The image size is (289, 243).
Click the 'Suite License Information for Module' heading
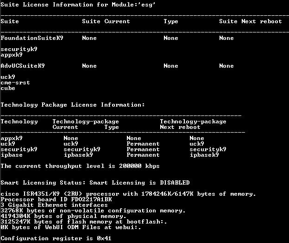pos(78,5)
